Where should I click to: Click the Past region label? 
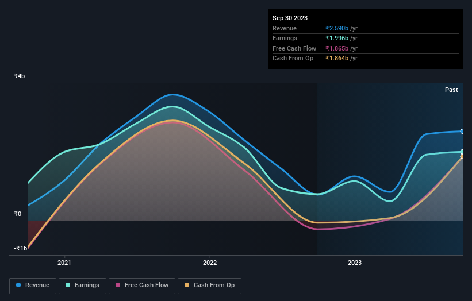tap(451, 90)
